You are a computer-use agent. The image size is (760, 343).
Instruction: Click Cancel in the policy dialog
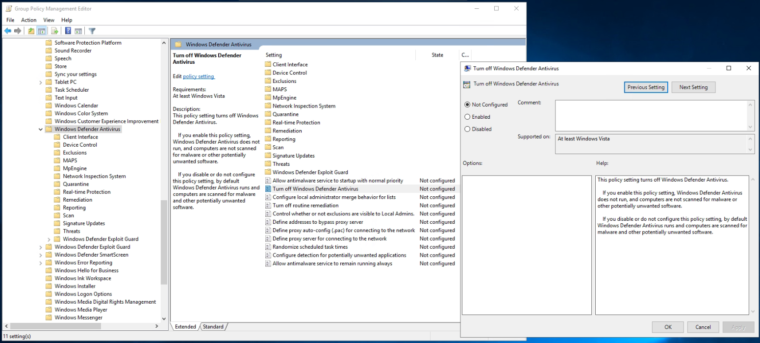pos(703,327)
